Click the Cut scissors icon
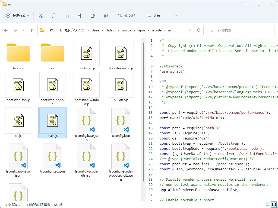278x208 pixels. tap(41, 16)
